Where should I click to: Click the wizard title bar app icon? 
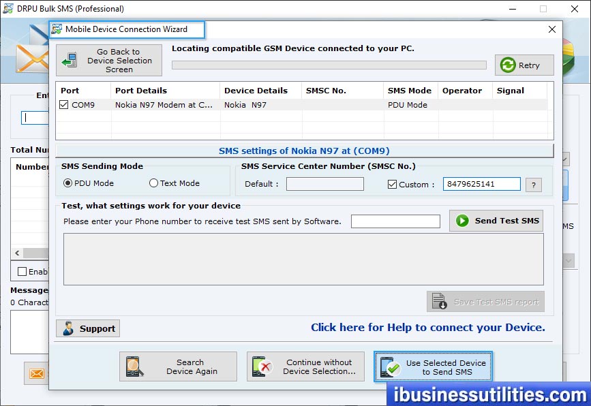point(57,29)
